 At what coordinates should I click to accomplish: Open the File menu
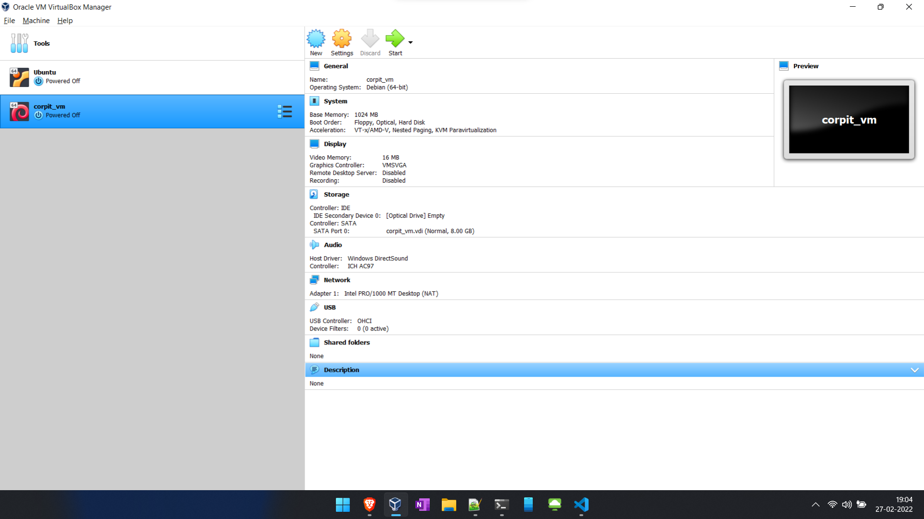(9, 21)
